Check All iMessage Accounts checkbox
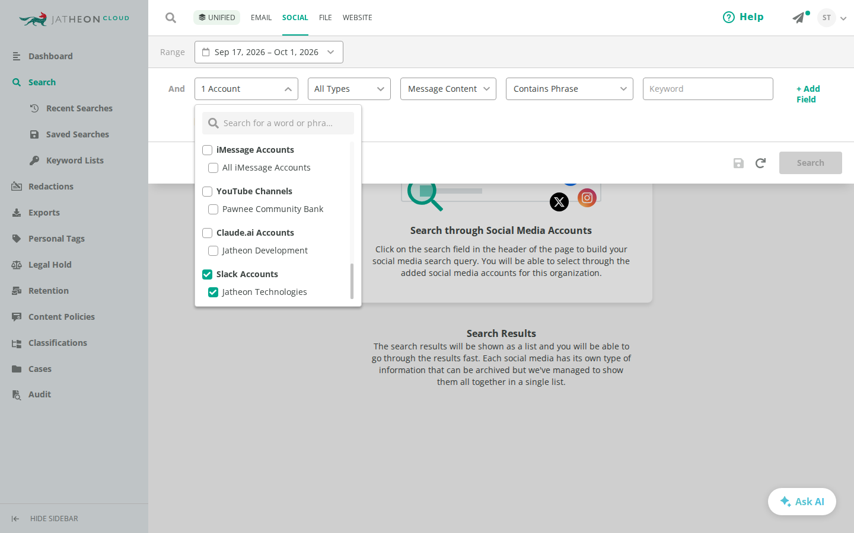 tap(213, 168)
